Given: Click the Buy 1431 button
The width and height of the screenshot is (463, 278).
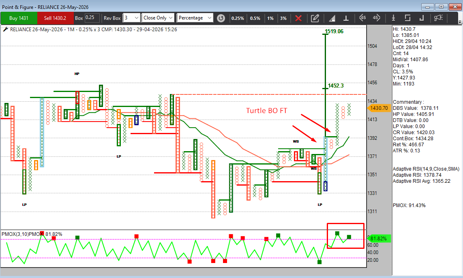Looking at the screenshot, I should coord(19,18).
